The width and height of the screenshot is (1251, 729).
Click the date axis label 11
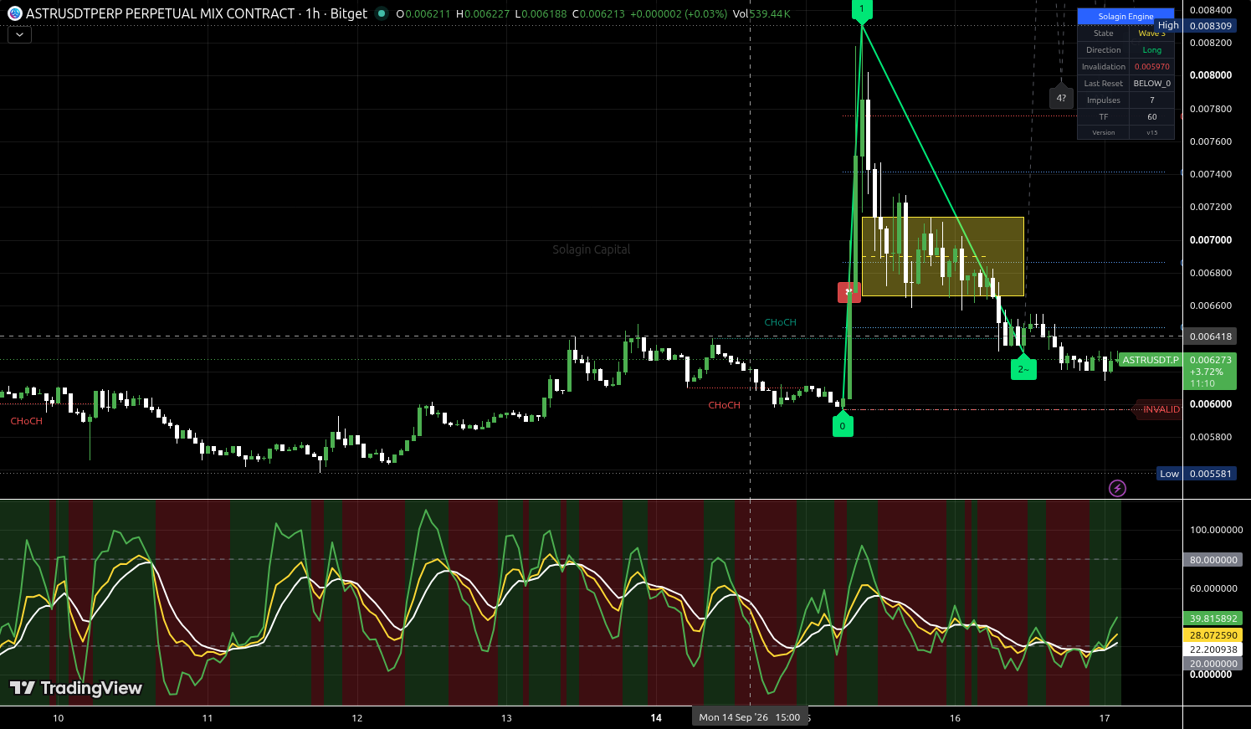pos(208,718)
